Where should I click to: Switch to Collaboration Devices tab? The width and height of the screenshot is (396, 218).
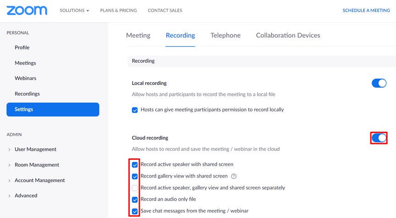pyautogui.click(x=288, y=35)
